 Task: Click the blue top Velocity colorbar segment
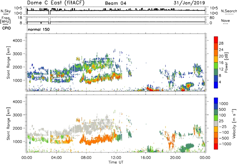pyautogui.click(x=216, y=101)
